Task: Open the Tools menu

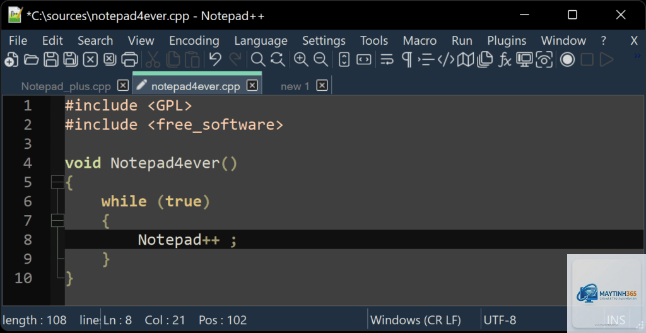Action: [x=374, y=40]
